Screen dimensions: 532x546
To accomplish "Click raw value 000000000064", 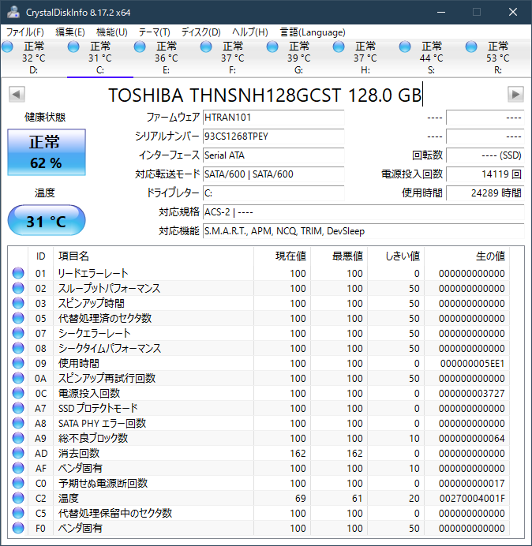I will tap(472, 439).
